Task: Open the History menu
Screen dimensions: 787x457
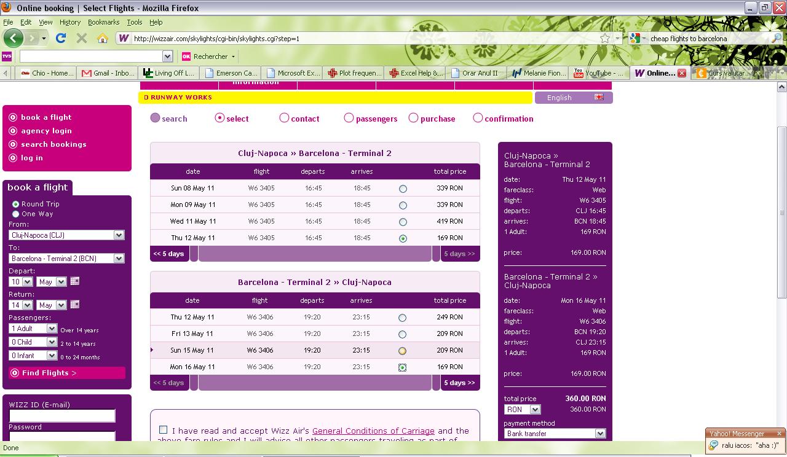Action: 70,22
